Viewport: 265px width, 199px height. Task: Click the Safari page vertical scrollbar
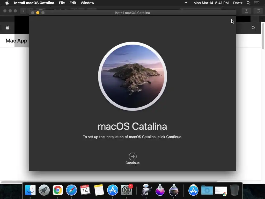coord(263,36)
